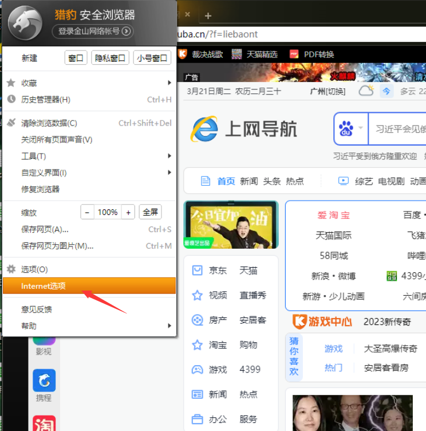Open Internet选项 menu entry
426x431 pixels.
(x=89, y=286)
